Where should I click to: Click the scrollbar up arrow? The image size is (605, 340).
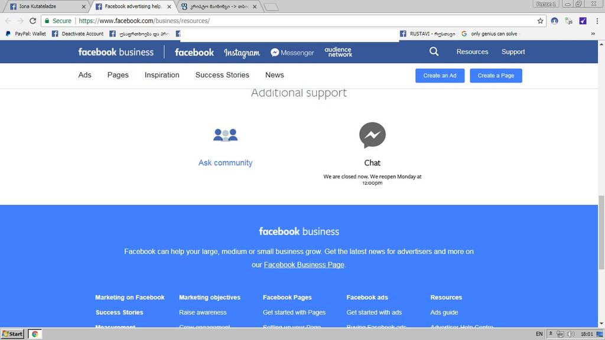click(x=601, y=44)
